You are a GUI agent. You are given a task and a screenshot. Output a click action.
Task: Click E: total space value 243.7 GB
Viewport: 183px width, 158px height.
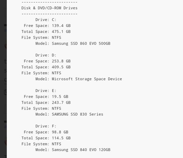click(x=61, y=103)
